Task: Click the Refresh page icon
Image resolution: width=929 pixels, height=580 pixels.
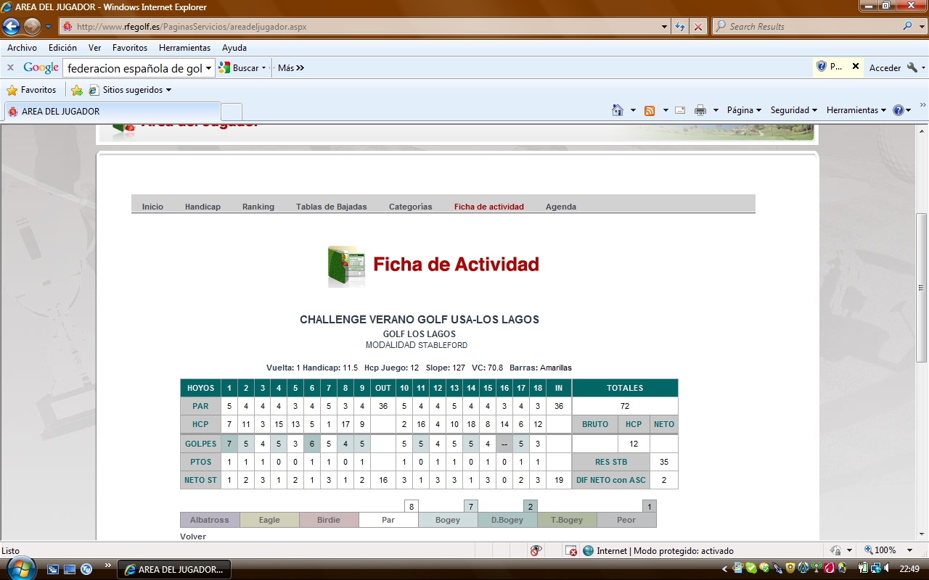Action: coord(680,27)
